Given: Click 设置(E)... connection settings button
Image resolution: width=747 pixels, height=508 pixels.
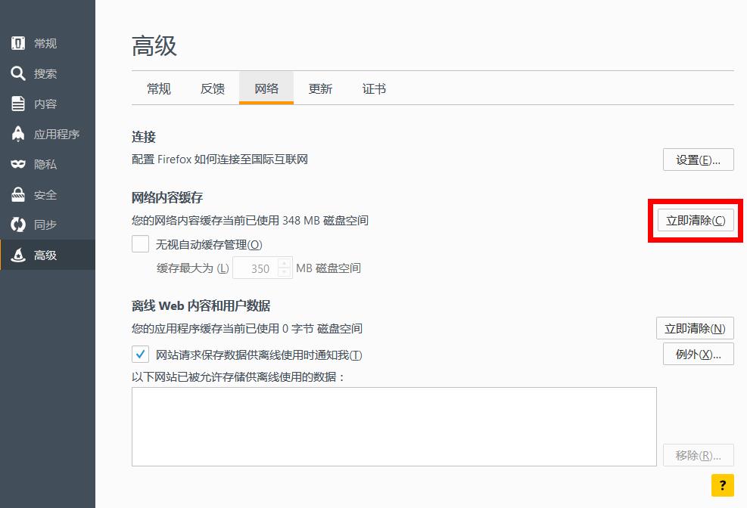Looking at the screenshot, I should pyautogui.click(x=698, y=160).
